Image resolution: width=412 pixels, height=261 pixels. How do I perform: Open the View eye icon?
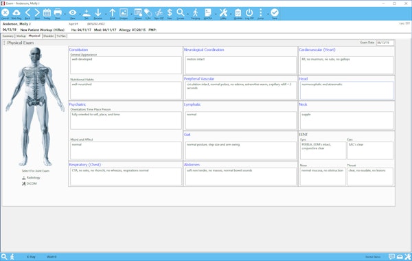pos(73,12)
